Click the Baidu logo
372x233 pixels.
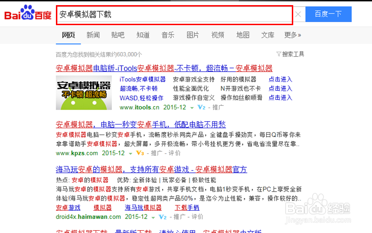pos(28,13)
